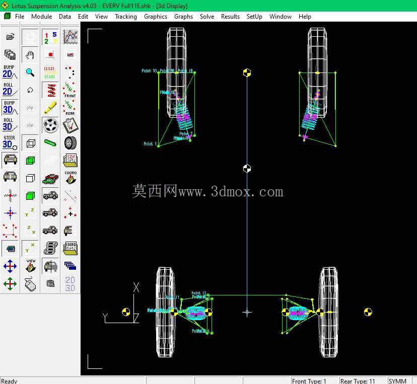Click the green four-way move arrows icon
The image size is (417, 384).
tap(10, 284)
